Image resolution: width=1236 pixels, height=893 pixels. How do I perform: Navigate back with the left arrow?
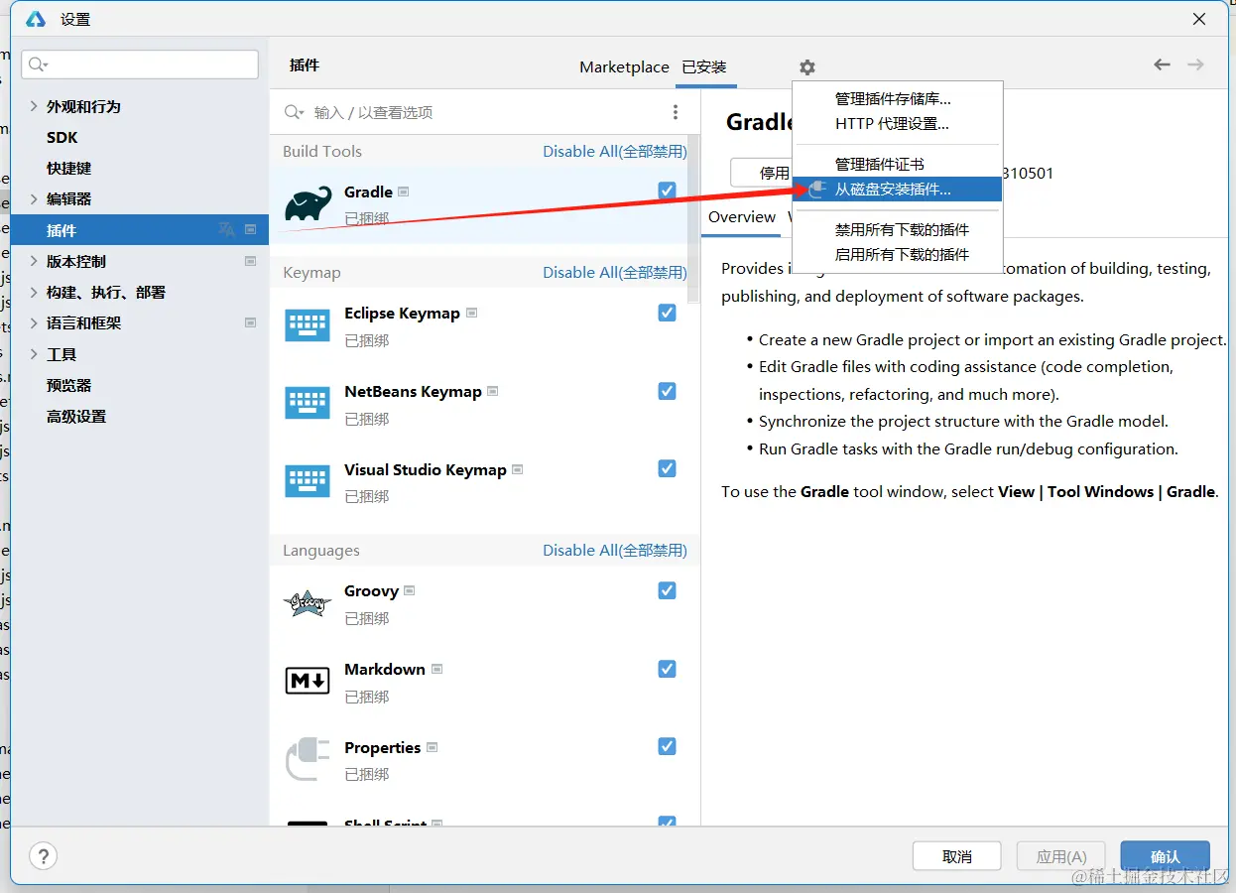pyautogui.click(x=1162, y=64)
